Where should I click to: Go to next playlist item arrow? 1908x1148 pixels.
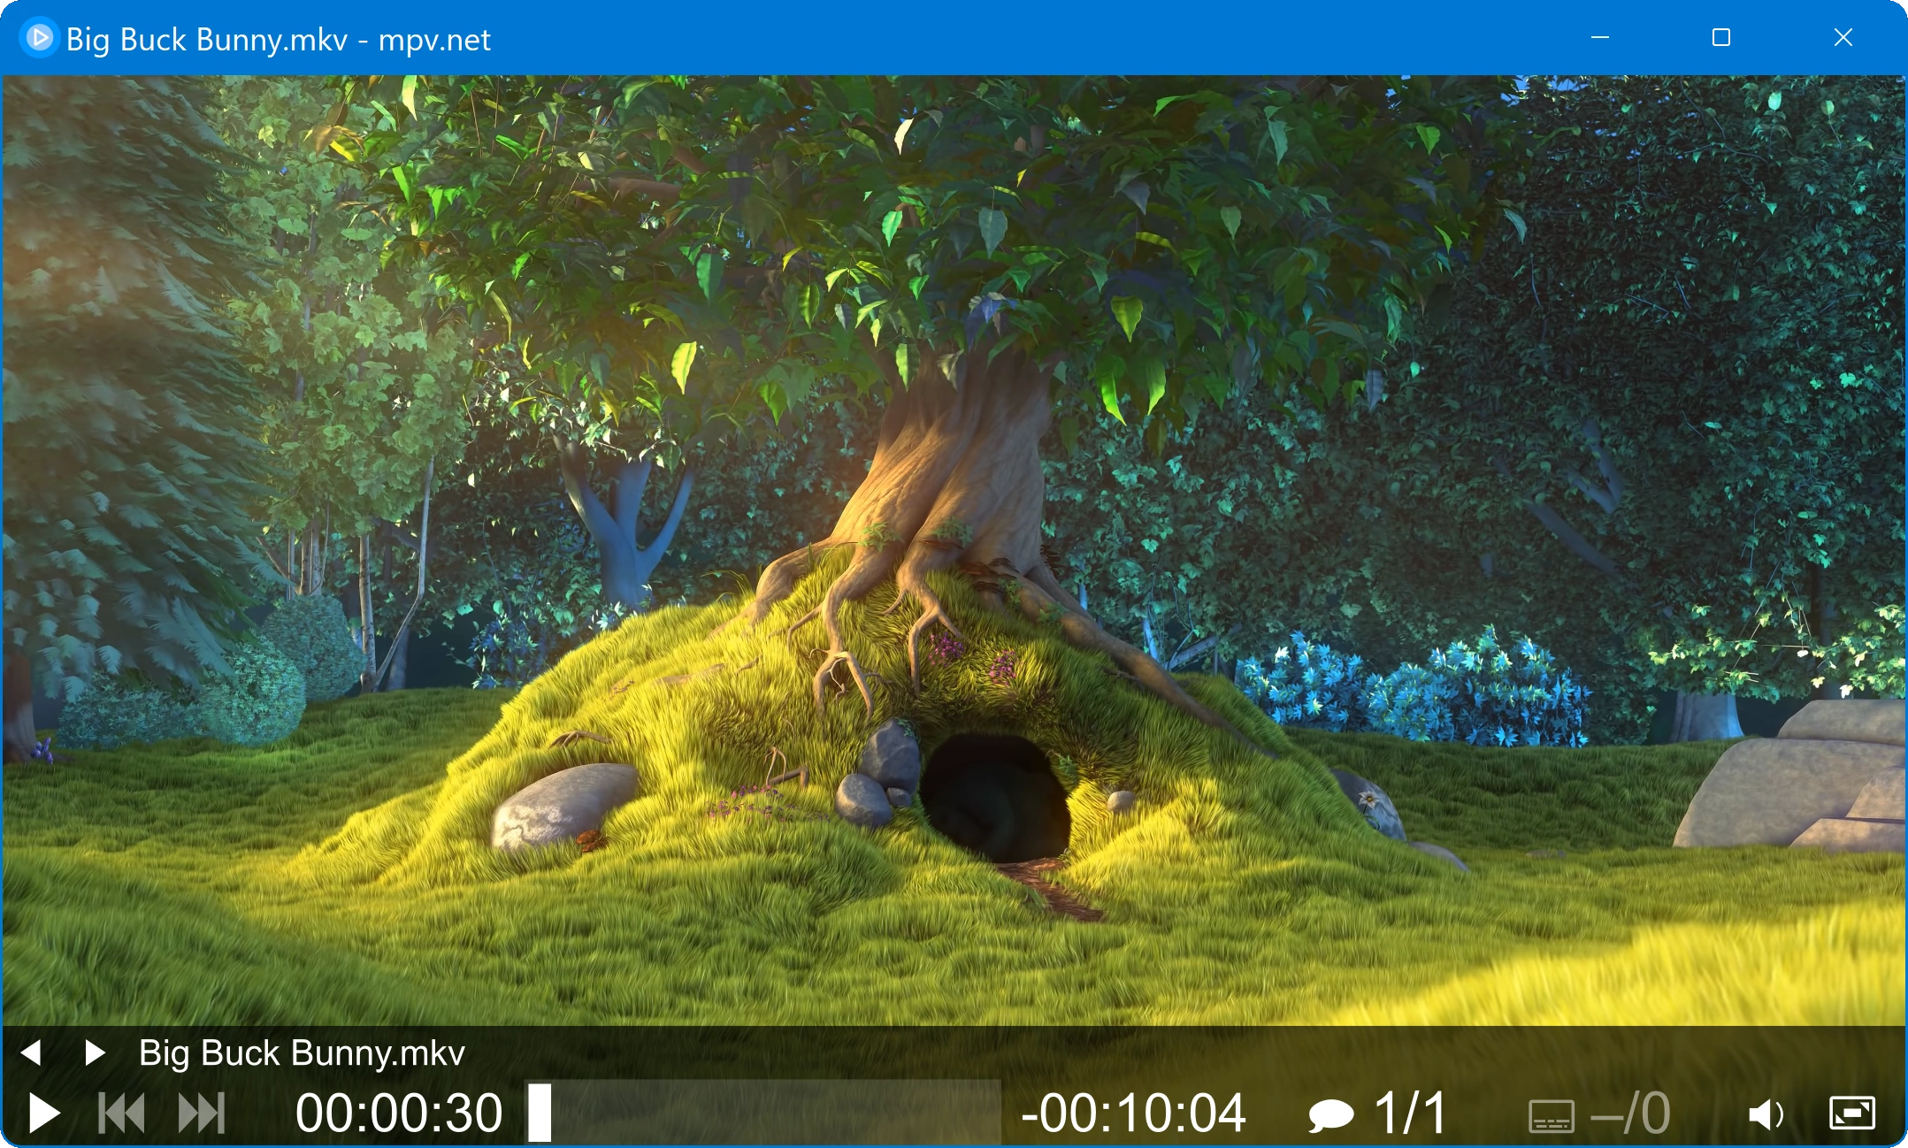[95, 1052]
